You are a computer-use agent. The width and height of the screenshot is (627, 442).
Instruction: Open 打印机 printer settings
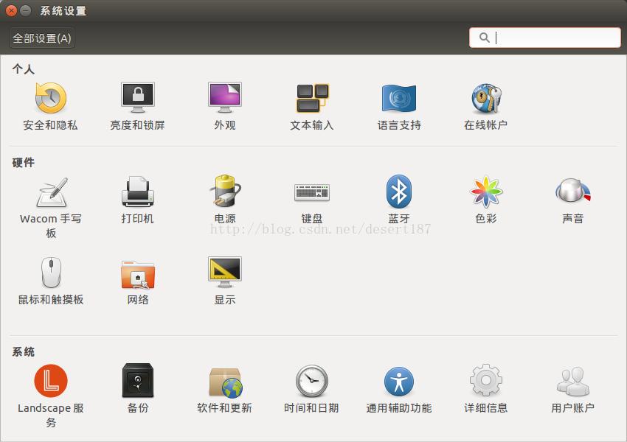[136, 195]
